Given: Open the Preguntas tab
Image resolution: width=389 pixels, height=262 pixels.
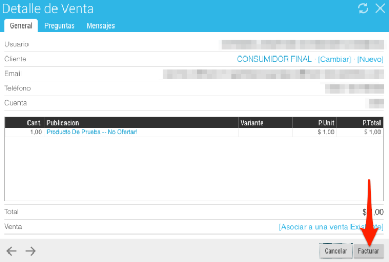Looking at the screenshot, I should coord(59,25).
